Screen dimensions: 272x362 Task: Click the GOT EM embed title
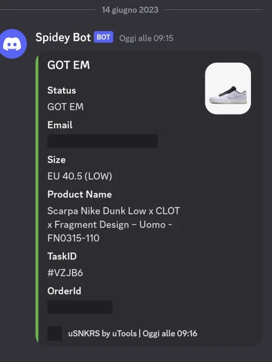pos(69,65)
